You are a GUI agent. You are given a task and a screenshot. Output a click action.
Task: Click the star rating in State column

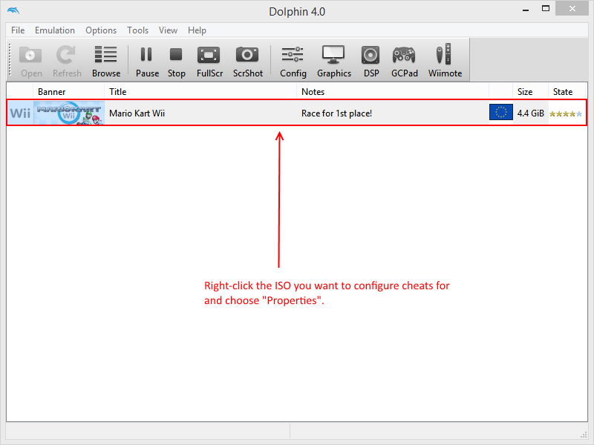(566, 113)
